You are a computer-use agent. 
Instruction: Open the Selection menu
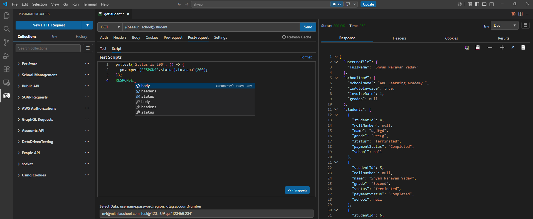(x=40, y=4)
